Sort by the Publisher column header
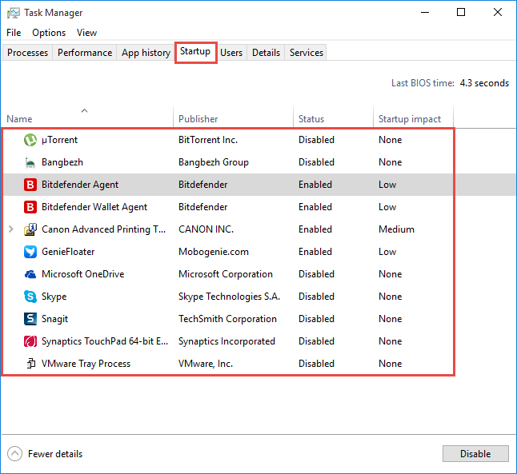 click(x=233, y=117)
